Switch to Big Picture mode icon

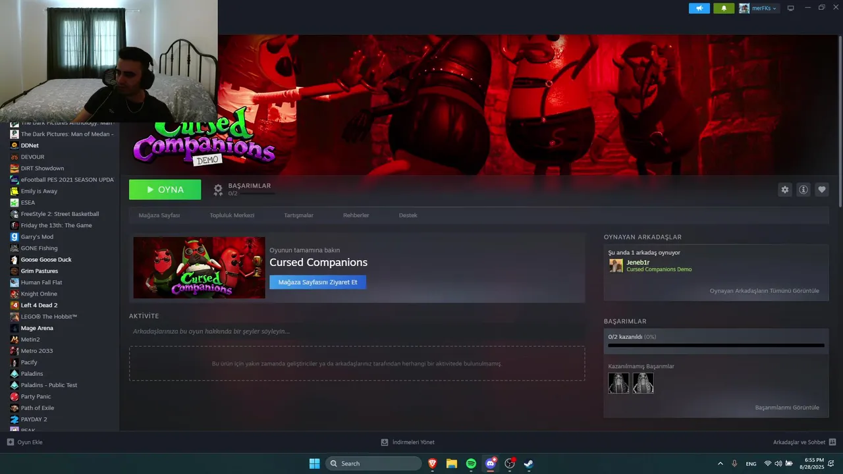point(791,8)
